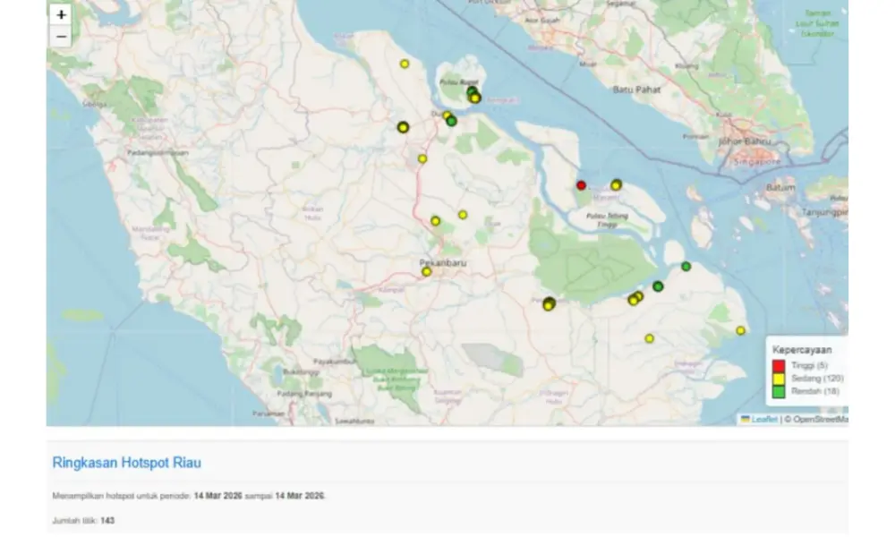Image resolution: width=895 pixels, height=537 pixels.
Task: Click the southernmost yellow hotspot marker
Action: [650, 338]
